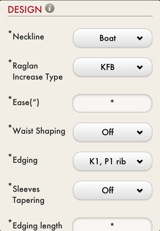Click the Edging length label
The height and width of the screenshot is (231, 160).
coord(38,226)
